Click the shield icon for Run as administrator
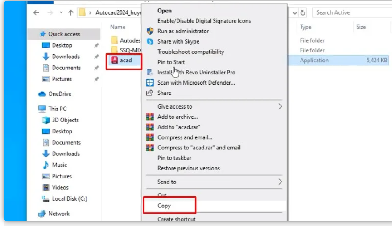This screenshot has width=392, height=226. coord(150,31)
